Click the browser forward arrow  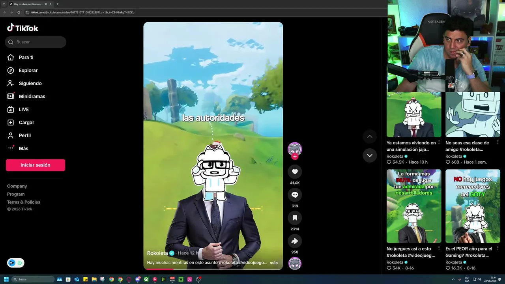coord(11,13)
